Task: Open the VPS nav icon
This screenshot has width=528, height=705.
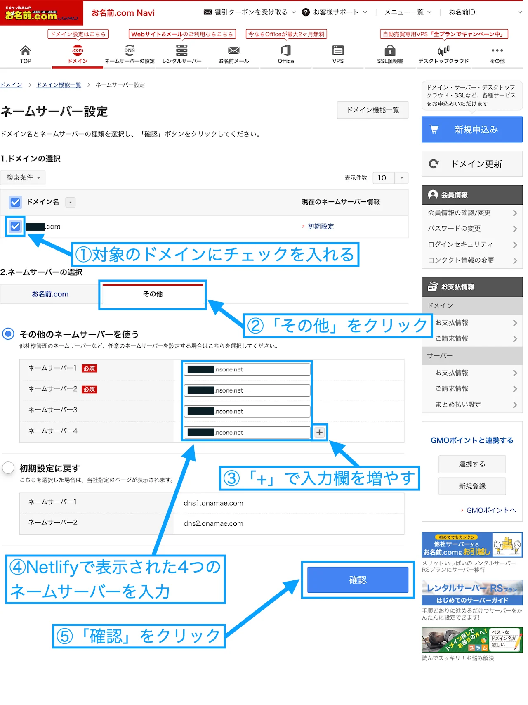Action: click(x=338, y=50)
